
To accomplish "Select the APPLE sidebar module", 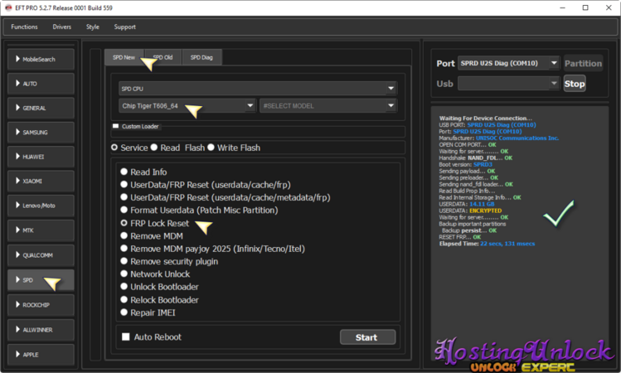I will pos(40,354).
